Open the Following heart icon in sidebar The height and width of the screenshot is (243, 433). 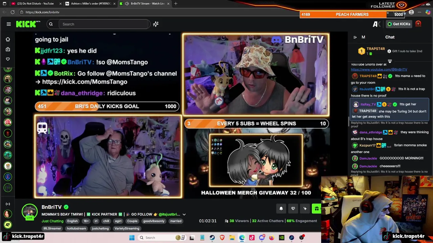8,59
